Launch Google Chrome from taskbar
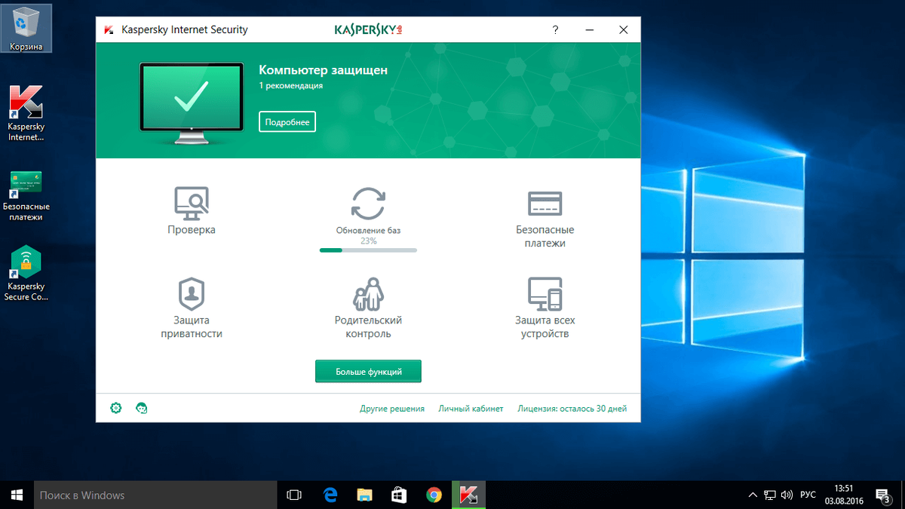The height and width of the screenshot is (509, 905). (434, 495)
